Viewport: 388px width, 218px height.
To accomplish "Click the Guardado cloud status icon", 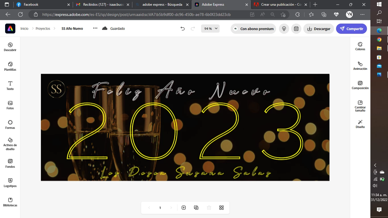I will 105,28.
